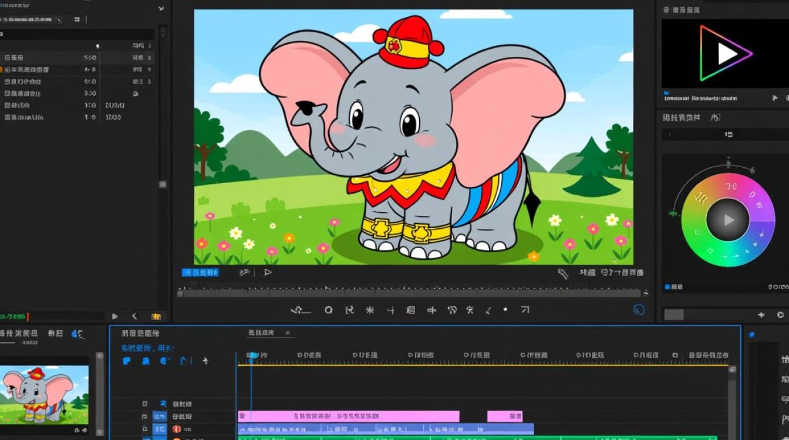Image resolution: width=789 pixels, height=440 pixels.
Task: Toggle the blue button on the blue clip track
Action: [160, 429]
